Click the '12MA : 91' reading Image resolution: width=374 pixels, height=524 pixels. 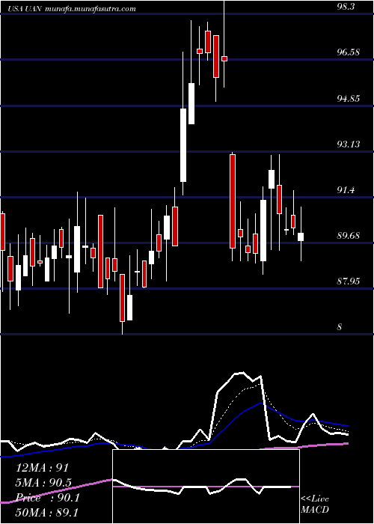[42, 468]
